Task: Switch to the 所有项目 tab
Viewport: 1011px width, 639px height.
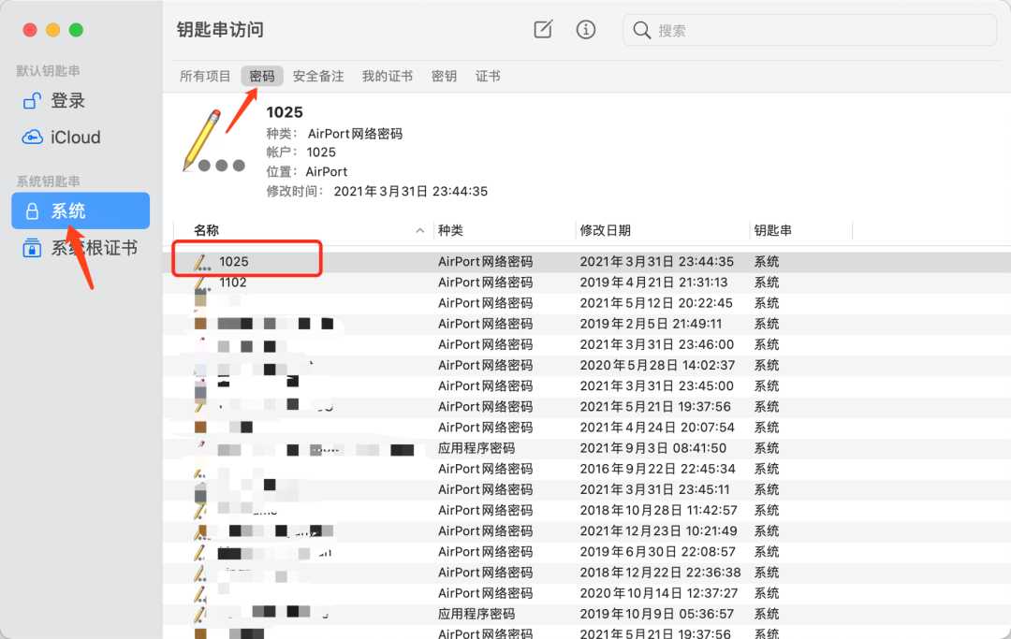Action: click(x=205, y=76)
